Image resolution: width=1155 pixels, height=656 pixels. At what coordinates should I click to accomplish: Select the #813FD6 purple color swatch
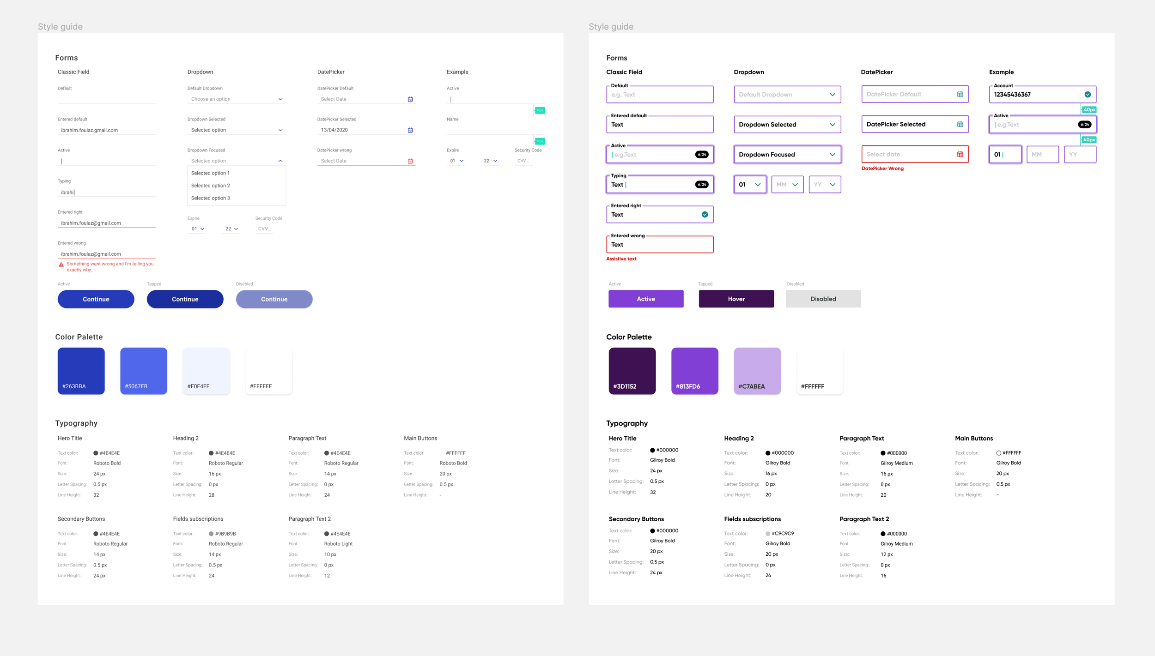tap(694, 371)
